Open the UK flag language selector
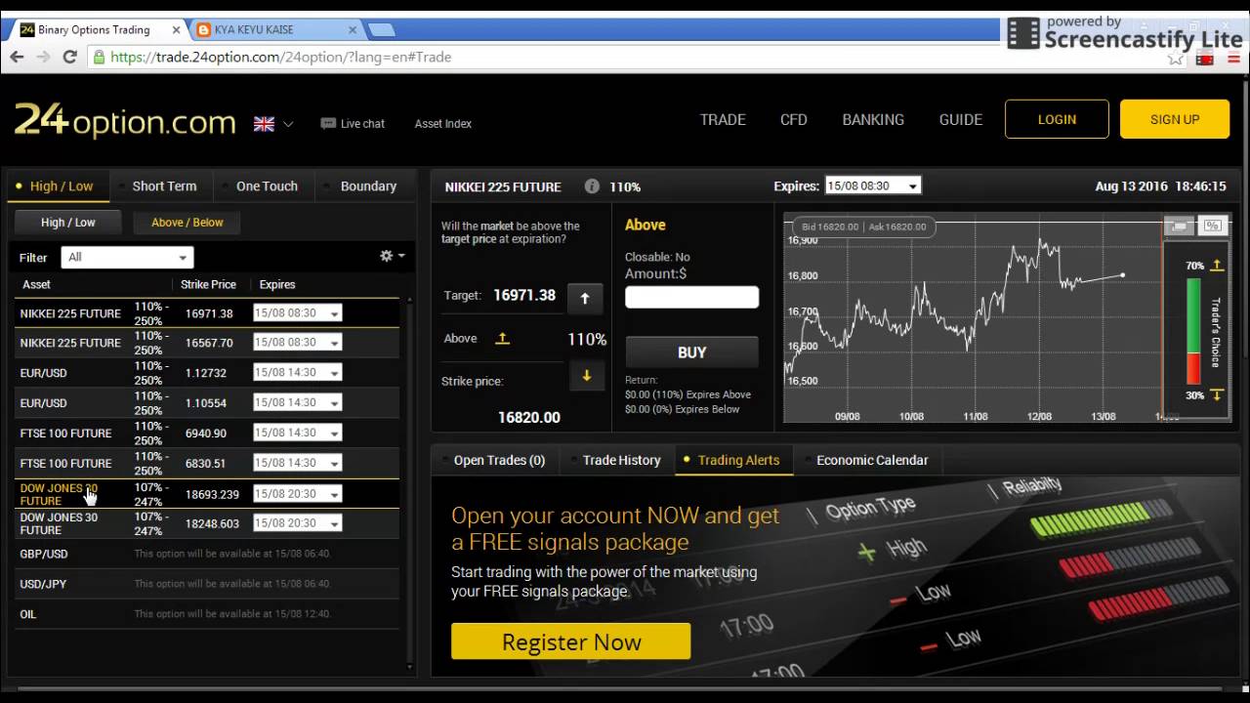The image size is (1250, 703). point(273,124)
